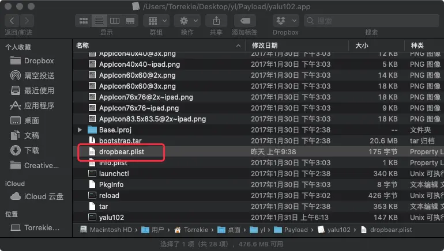444x251 pixels.
Task: Click the 昨天 上午9:38 date cell
Action: (x=273, y=152)
